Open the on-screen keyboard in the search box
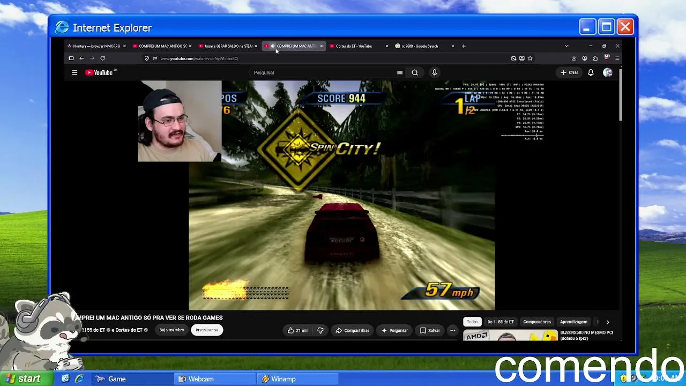 coord(400,72)
